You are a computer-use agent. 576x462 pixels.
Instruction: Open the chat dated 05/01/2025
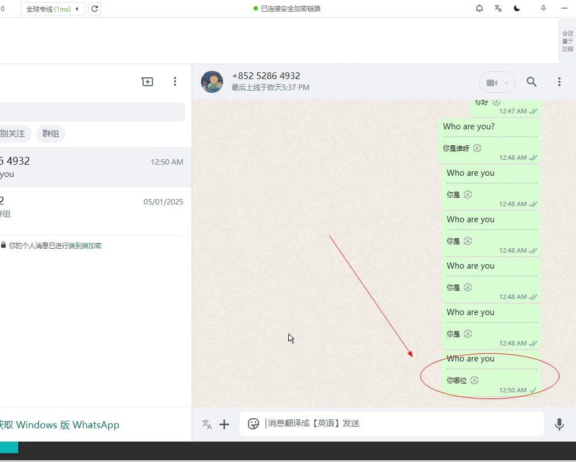point(94,207)
